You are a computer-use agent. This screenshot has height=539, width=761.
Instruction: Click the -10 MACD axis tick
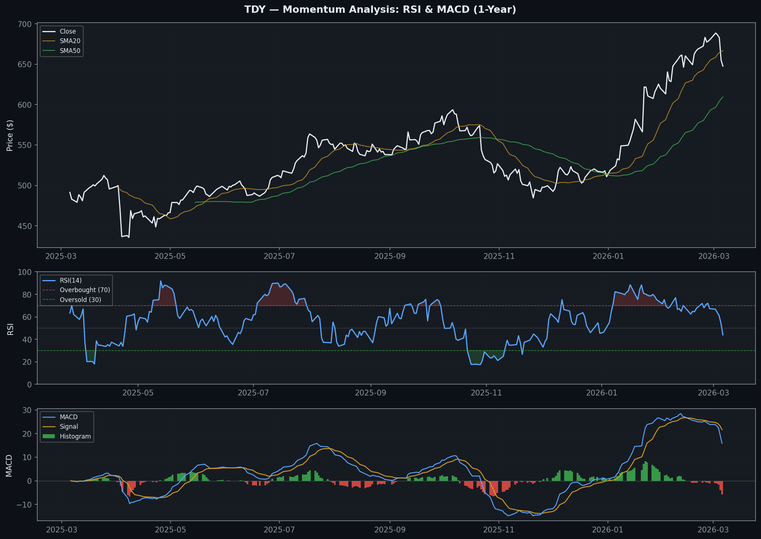tap(23, 505)
